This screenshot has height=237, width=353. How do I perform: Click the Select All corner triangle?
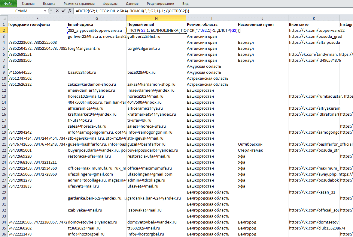click(x=4, y=18)
